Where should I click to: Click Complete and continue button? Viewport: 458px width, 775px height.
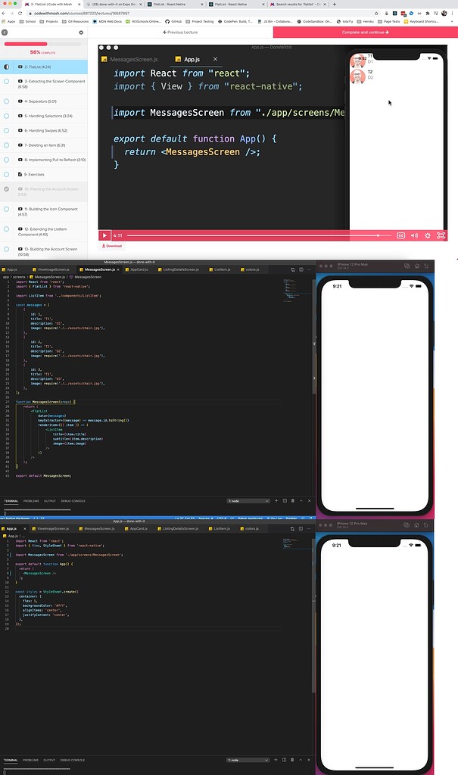pyautogui.click(x=366, y=32)
